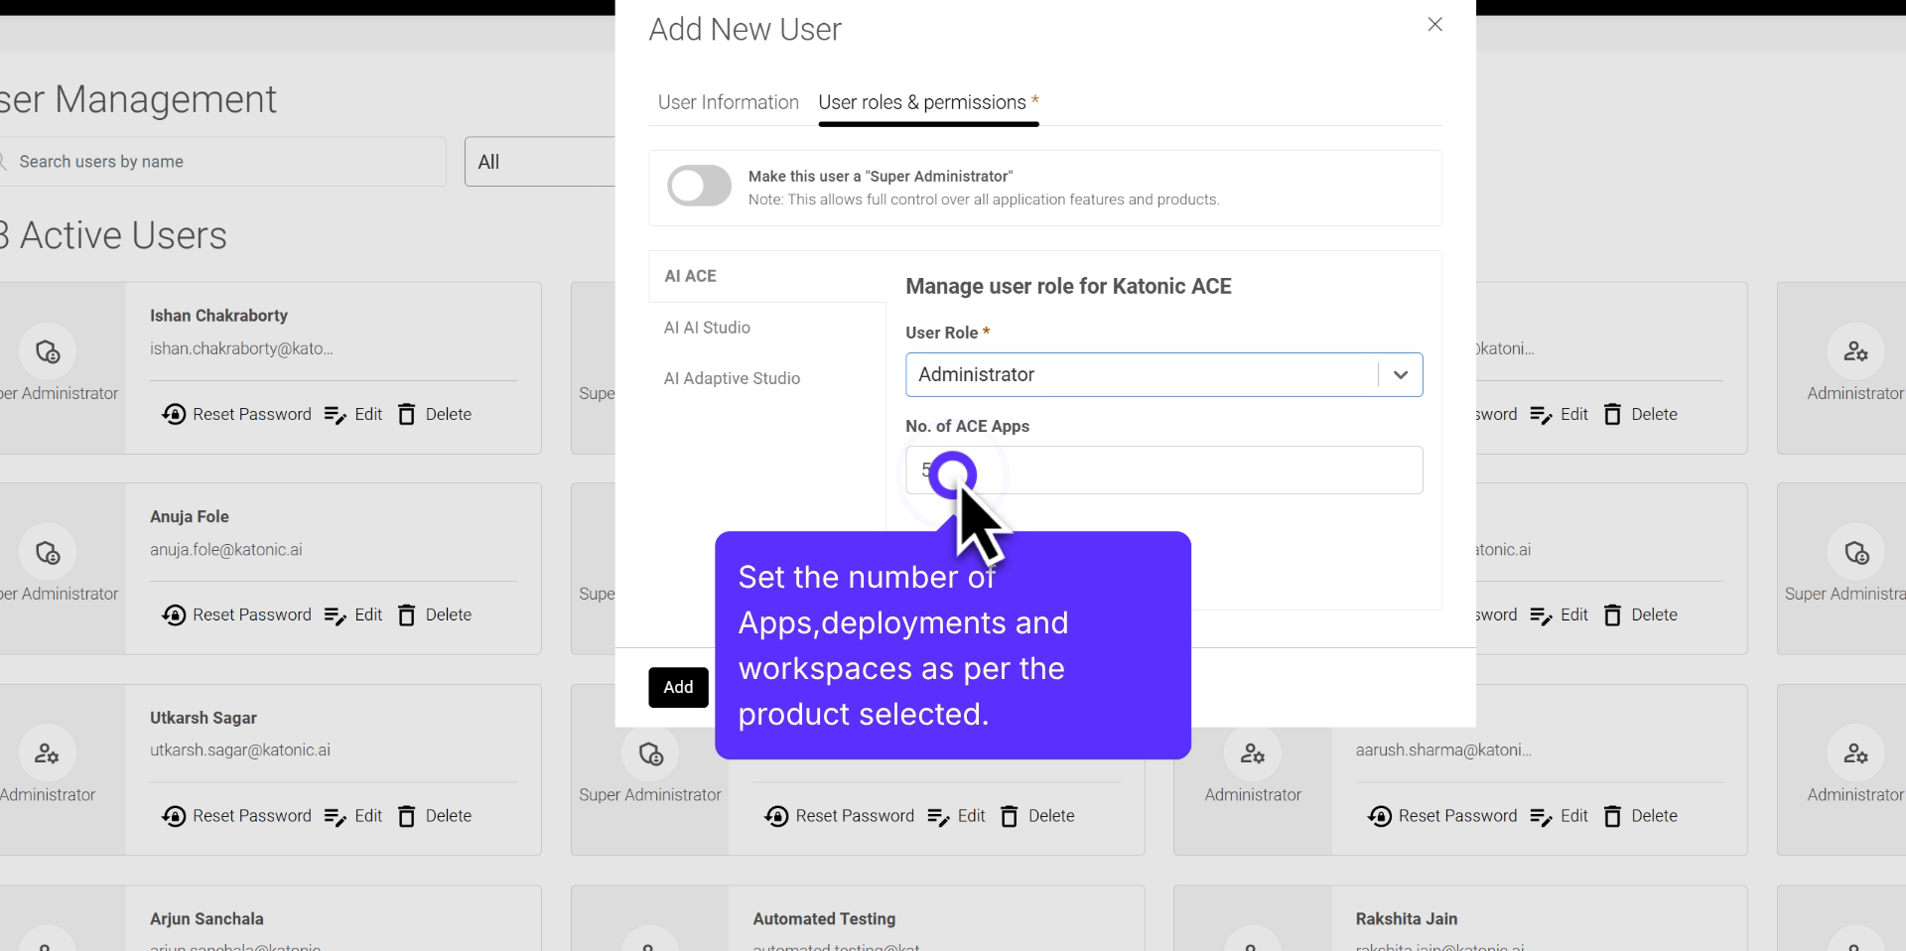
Task: Enable the Super Administrator toggle
Action: pyautogui.click(x=698, y=186)
